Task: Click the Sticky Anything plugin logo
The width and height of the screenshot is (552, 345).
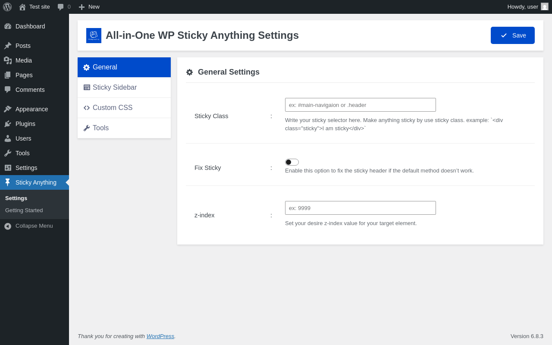Action: [94, 35]
